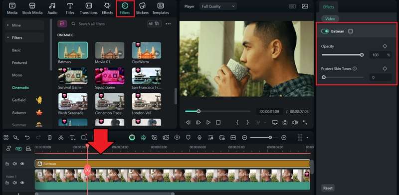Choose the select/pointer tool in timeline toolbar
This screenshot has height=195, width=399.
click(x=16, y=138)
